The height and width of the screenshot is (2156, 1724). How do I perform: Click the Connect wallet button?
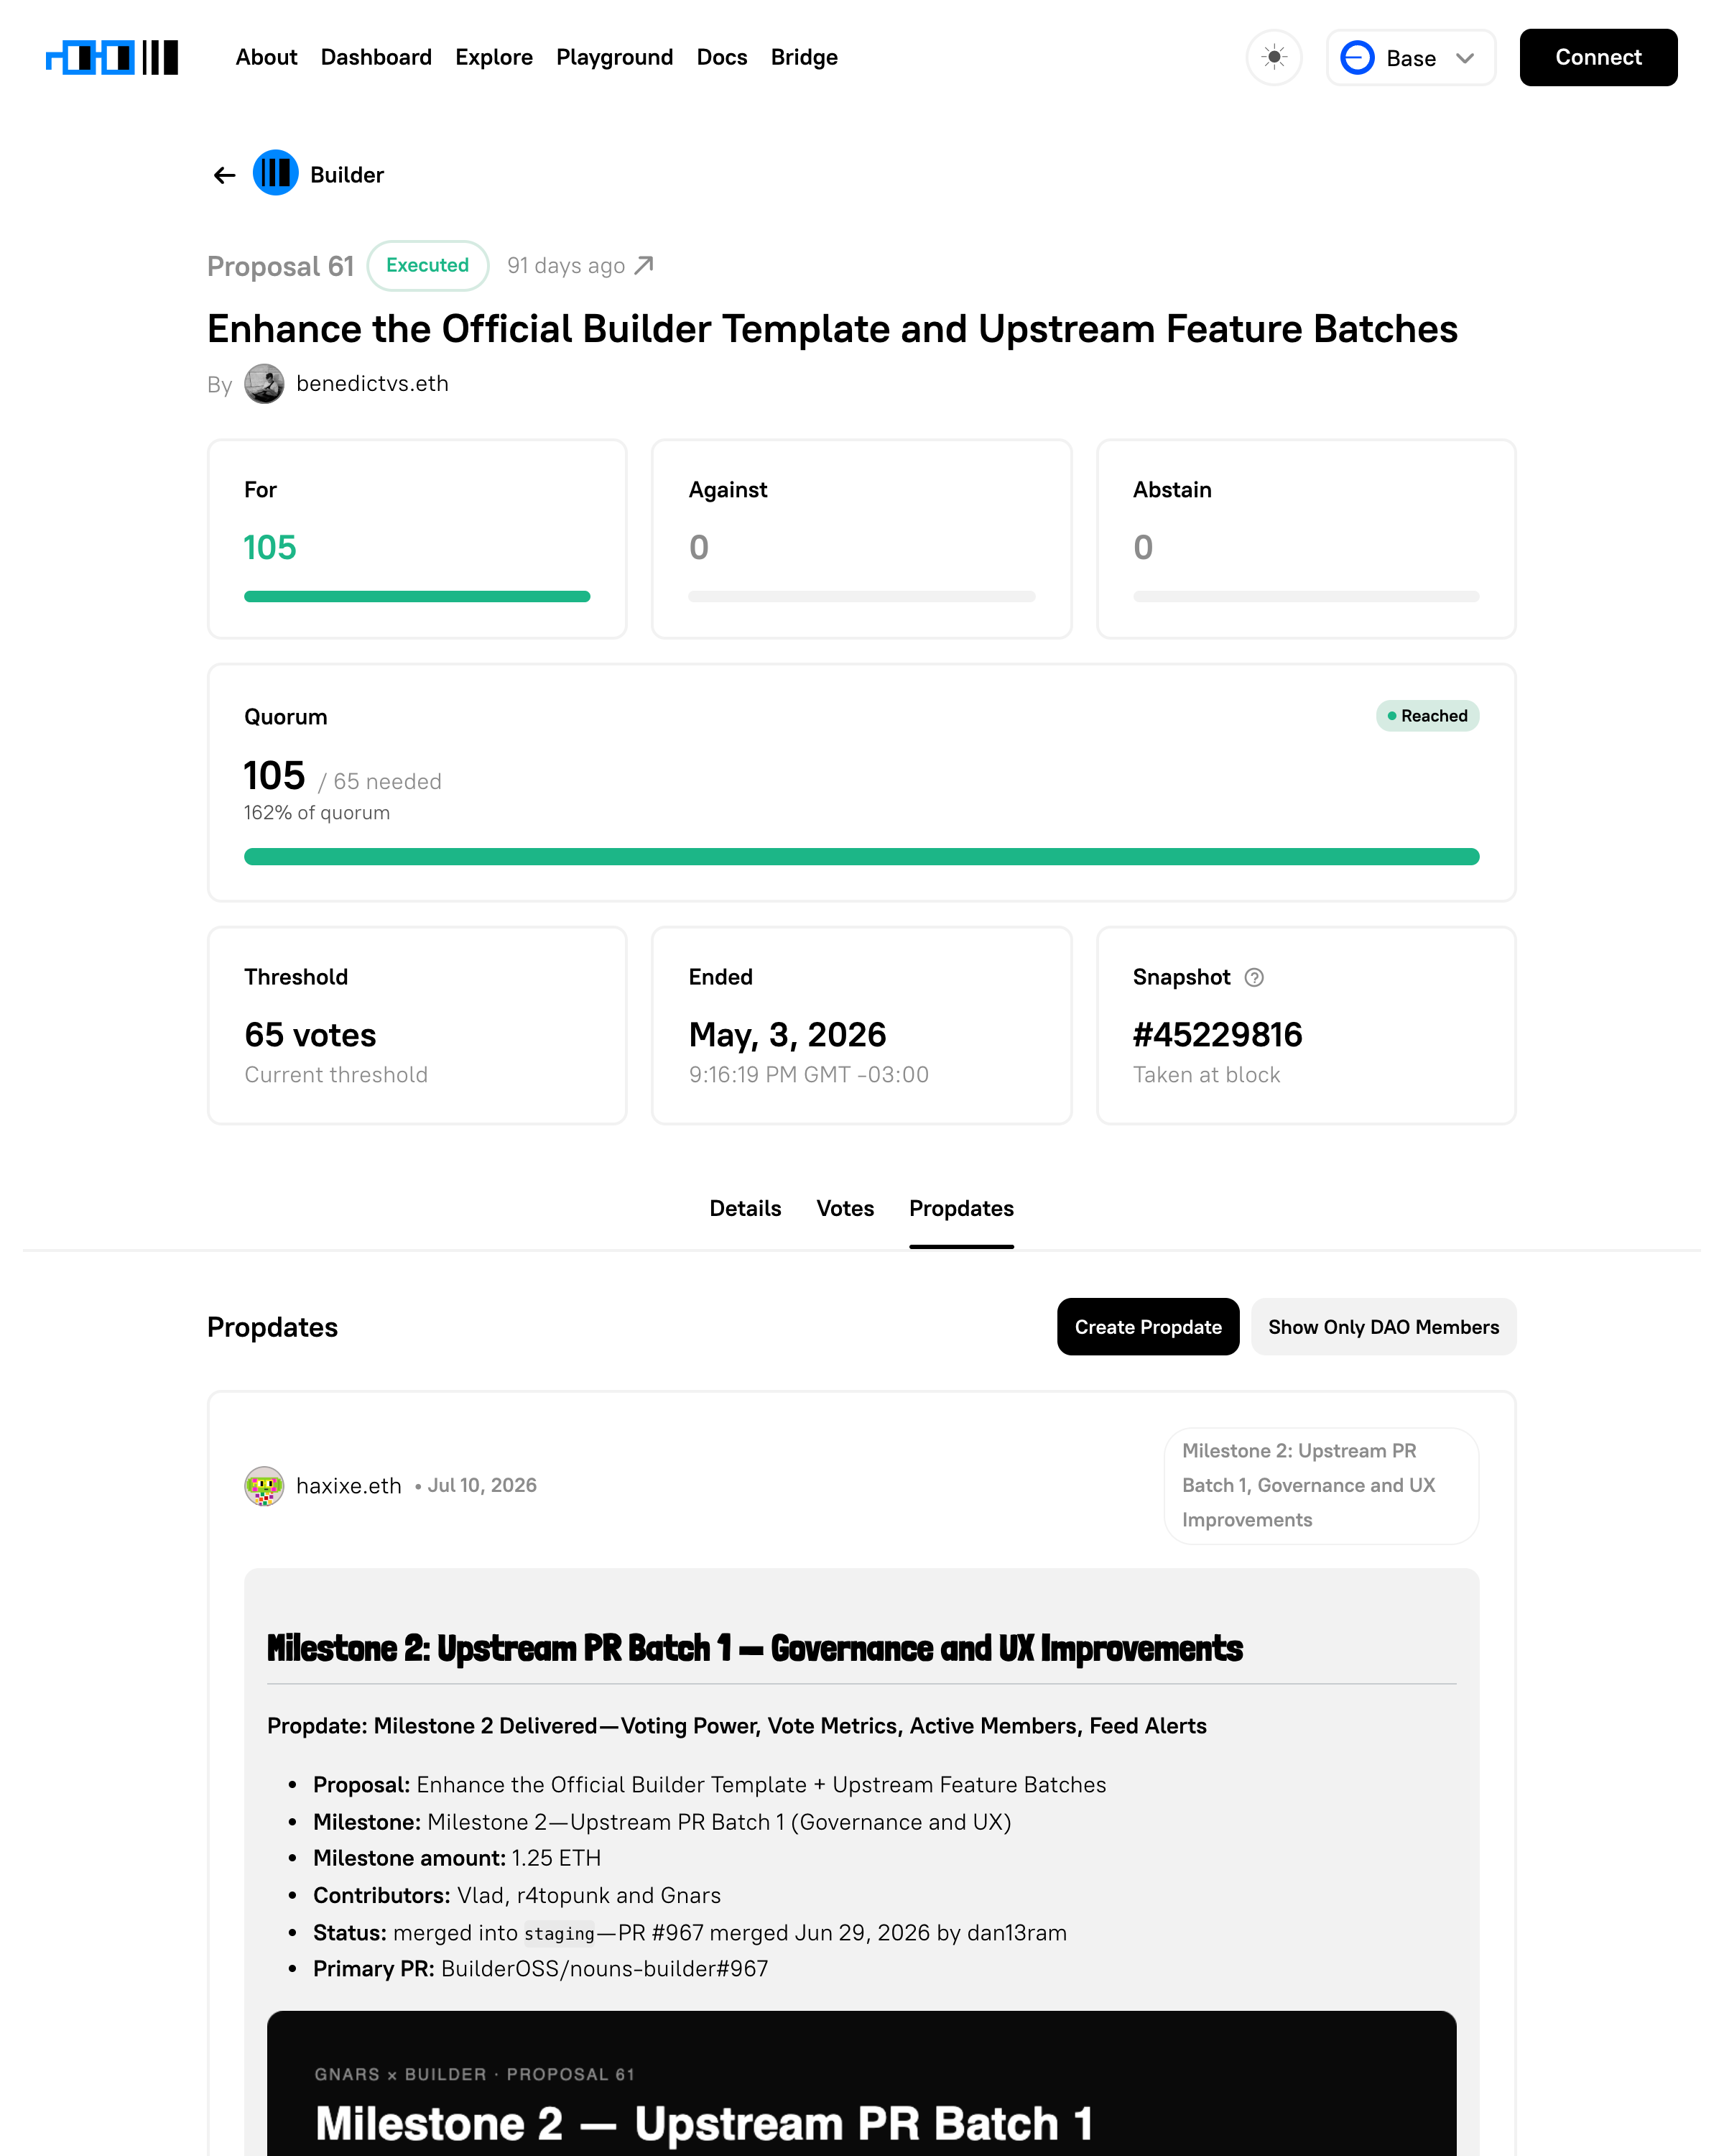(x=1598, y=57)
